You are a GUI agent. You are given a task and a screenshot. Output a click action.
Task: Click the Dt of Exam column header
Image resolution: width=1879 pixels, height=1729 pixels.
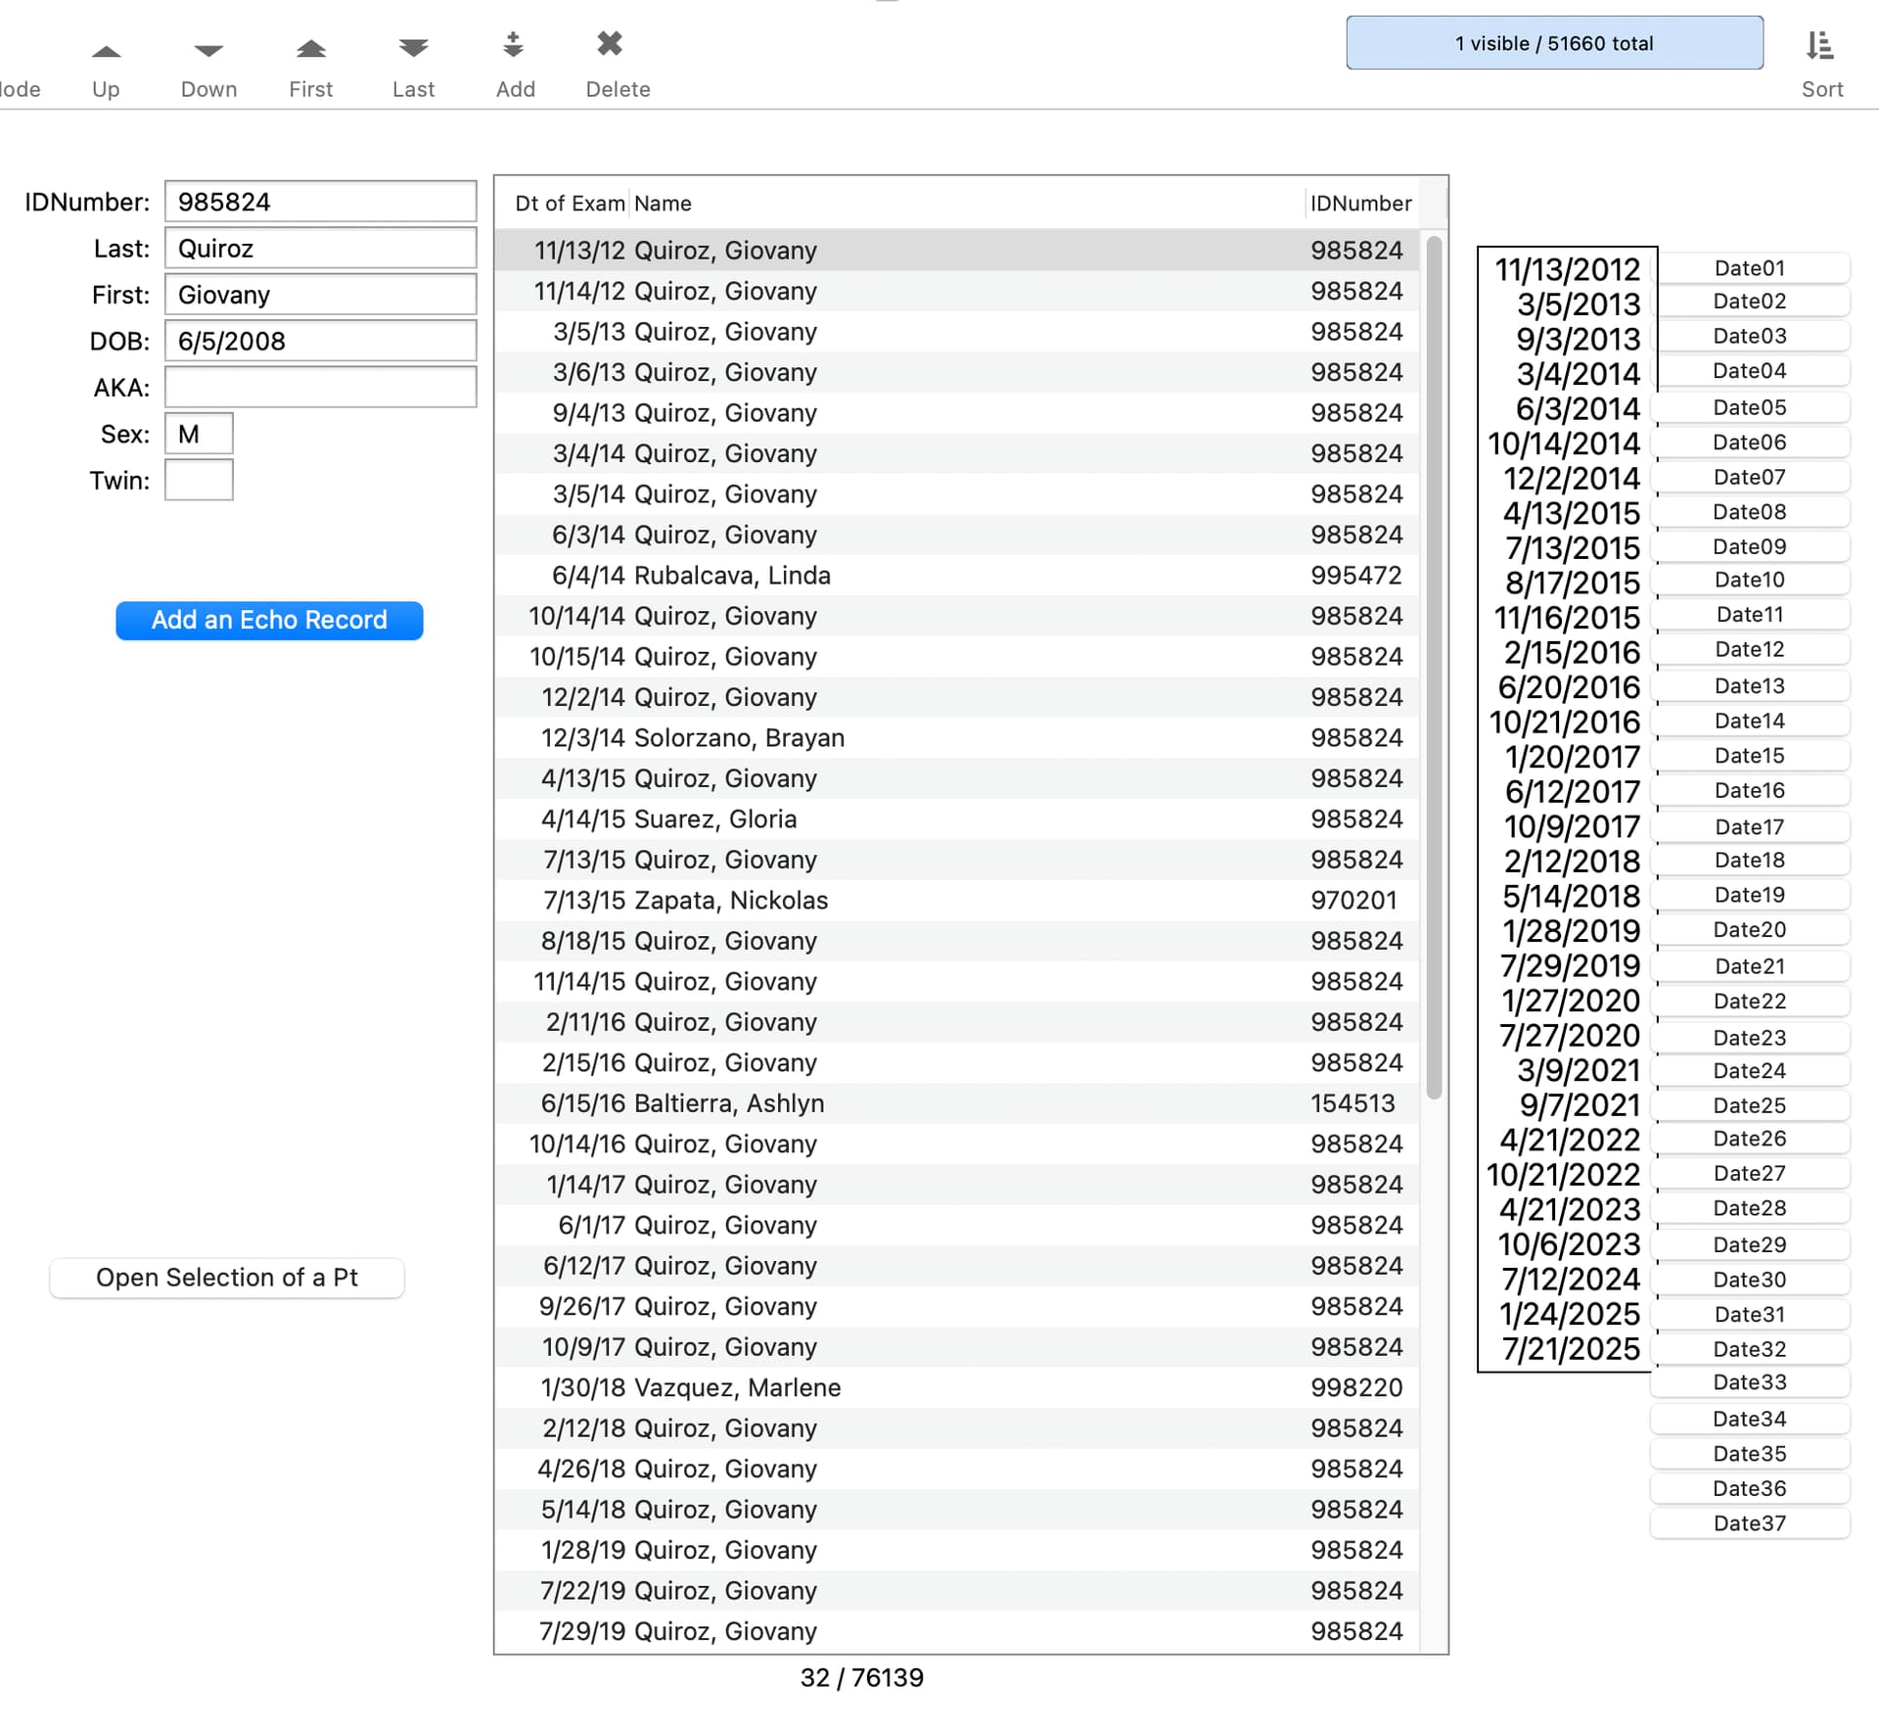click(569, 204)
